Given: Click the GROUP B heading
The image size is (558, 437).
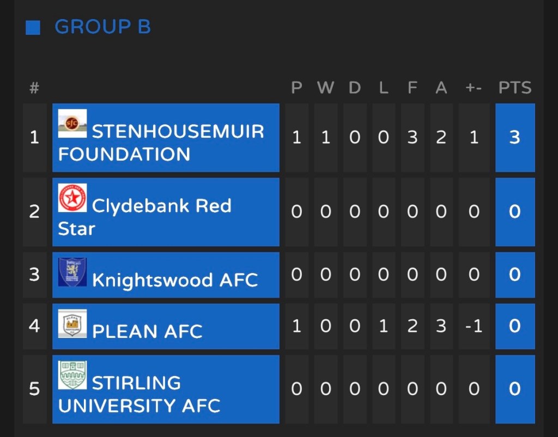Looking at the screenshot, I should pyautogui.click(x=102, y=27).
